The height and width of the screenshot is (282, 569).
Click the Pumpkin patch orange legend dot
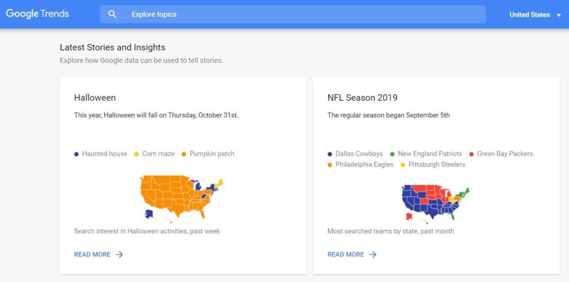pos(184,154)
